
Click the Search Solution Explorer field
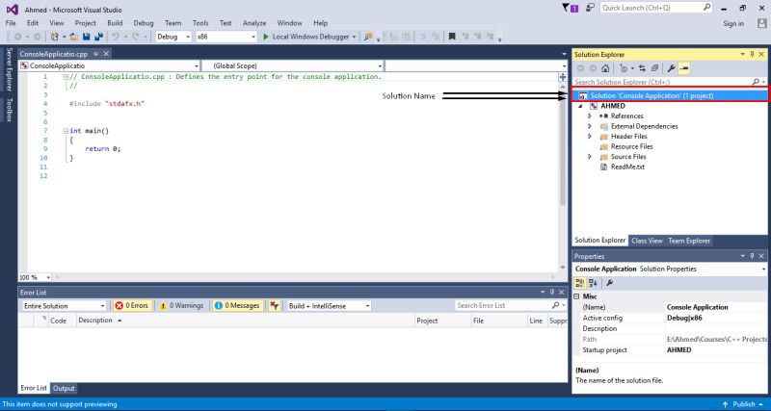click(669, 82)
